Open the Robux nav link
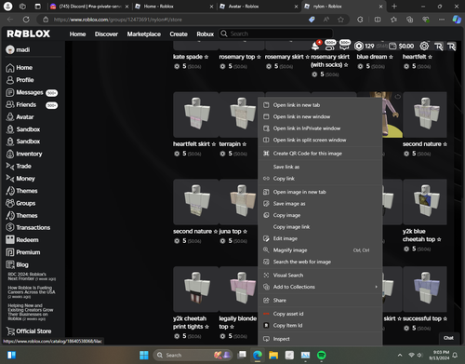The image size is (465, 364). tap(205, 34)
